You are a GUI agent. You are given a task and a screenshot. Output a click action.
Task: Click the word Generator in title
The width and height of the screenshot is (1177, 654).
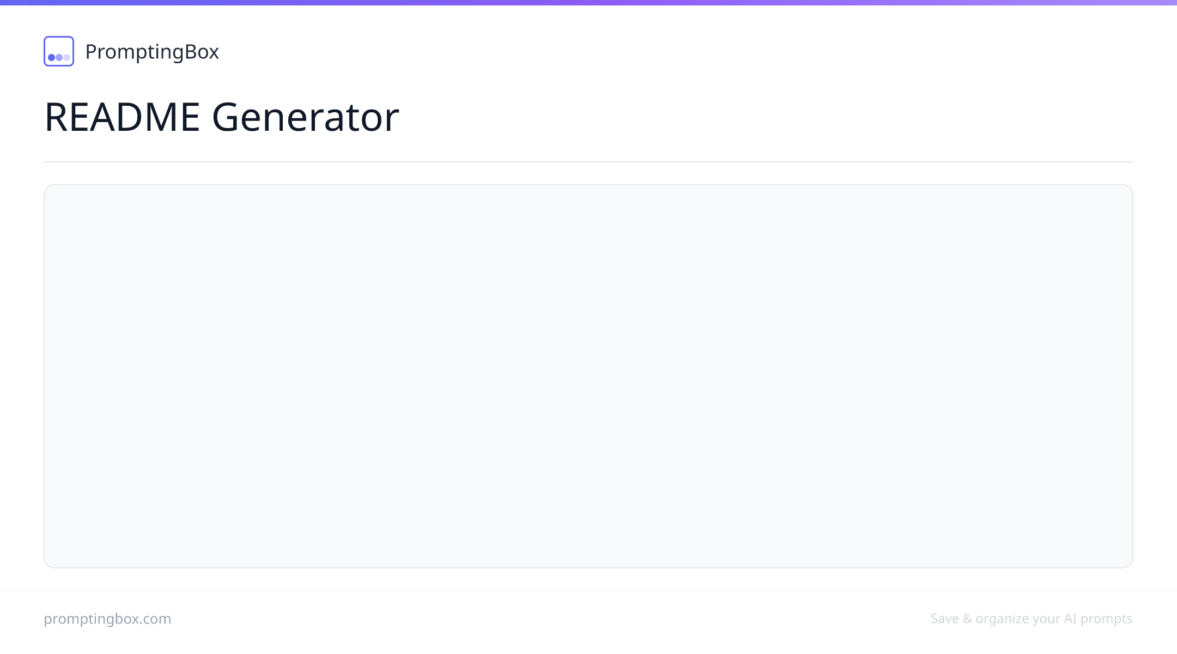306,117
